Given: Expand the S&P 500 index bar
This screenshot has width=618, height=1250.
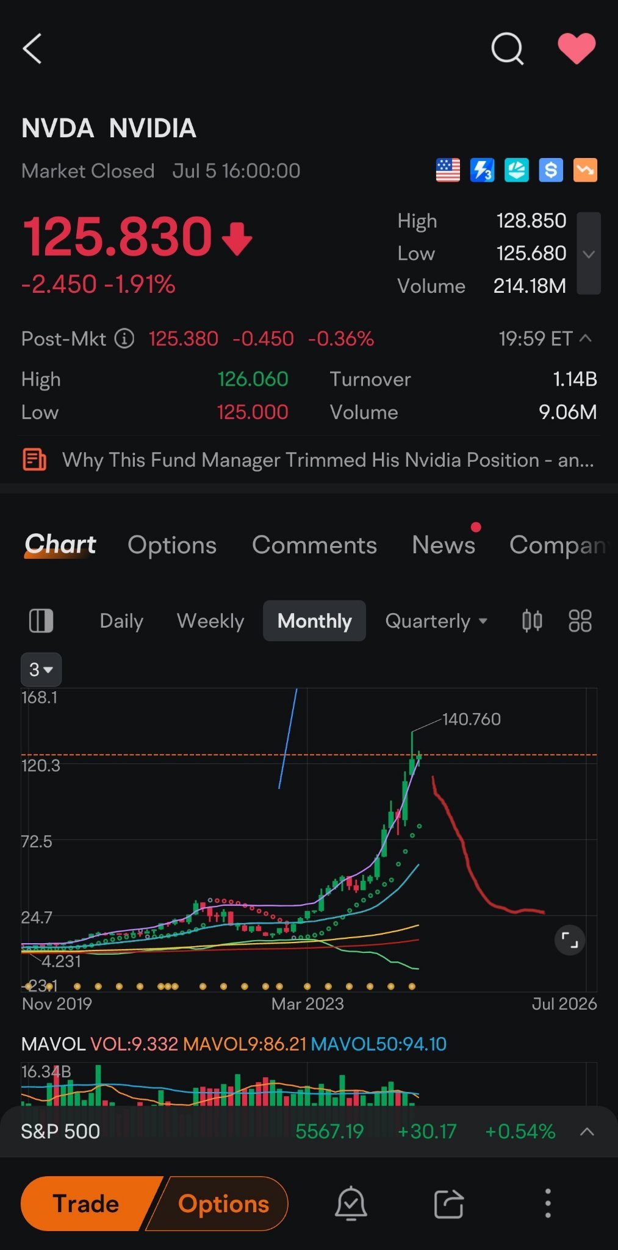Looking at the screenshot, I should click(x=586, y=1132).
